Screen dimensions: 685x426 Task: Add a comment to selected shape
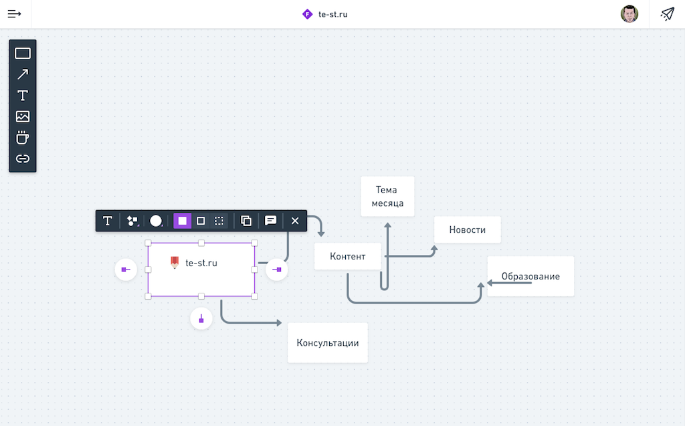click(270, 221)
